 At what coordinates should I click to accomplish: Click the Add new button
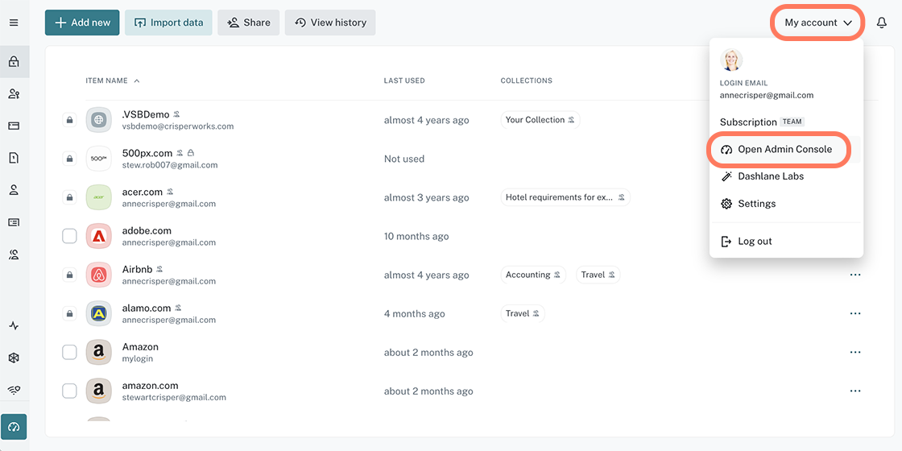tap(82, 23)
